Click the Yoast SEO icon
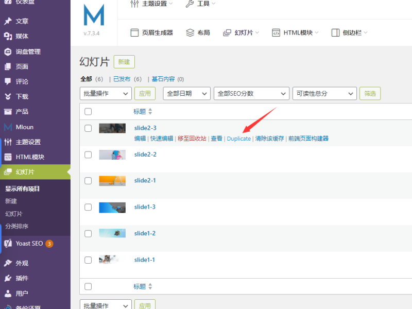The image size is (412, 309). [8, 244]
